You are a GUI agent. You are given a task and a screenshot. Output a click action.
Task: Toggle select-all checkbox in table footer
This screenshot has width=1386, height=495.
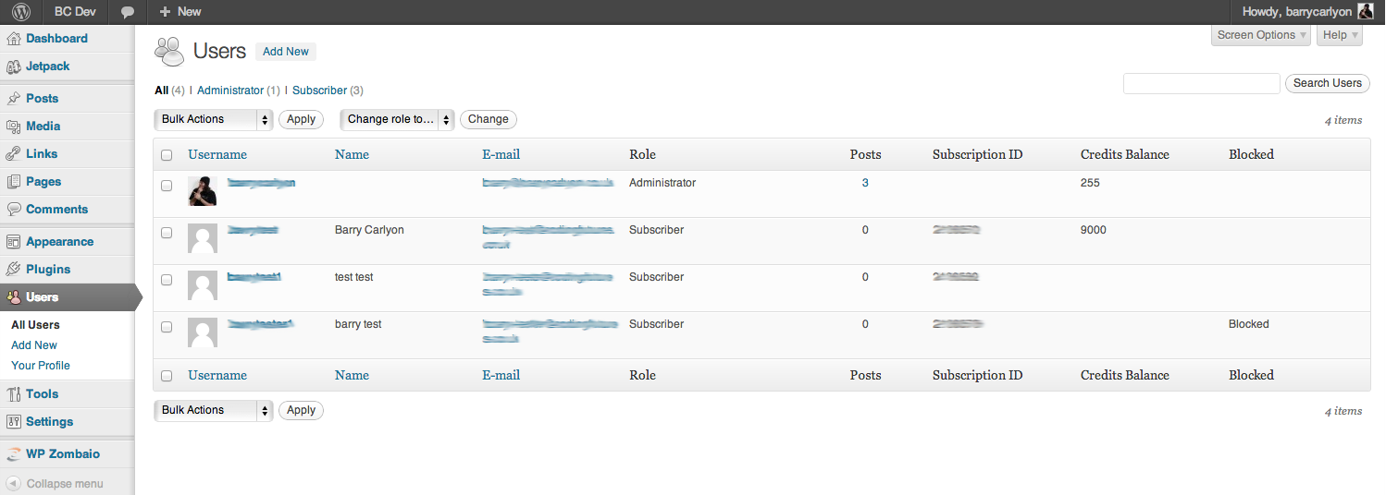pyautogui.click(x=167, y=376)
